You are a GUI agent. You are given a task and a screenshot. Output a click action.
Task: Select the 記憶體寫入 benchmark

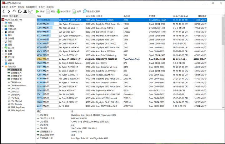[15, 73]
